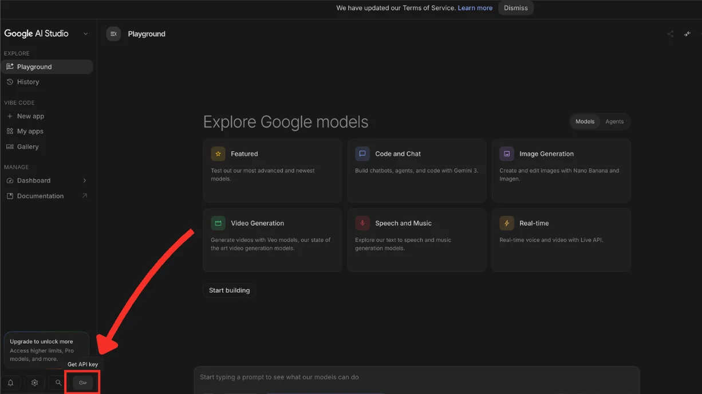
Task: Click the New app plus icon
Action: [10, 116]
